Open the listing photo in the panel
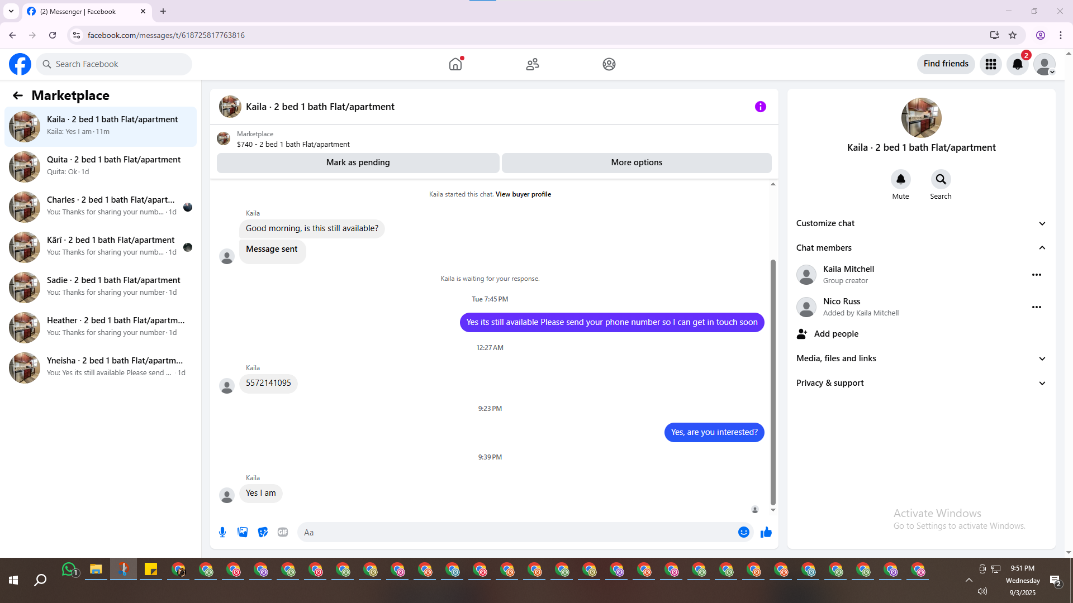 coord(922,118)
